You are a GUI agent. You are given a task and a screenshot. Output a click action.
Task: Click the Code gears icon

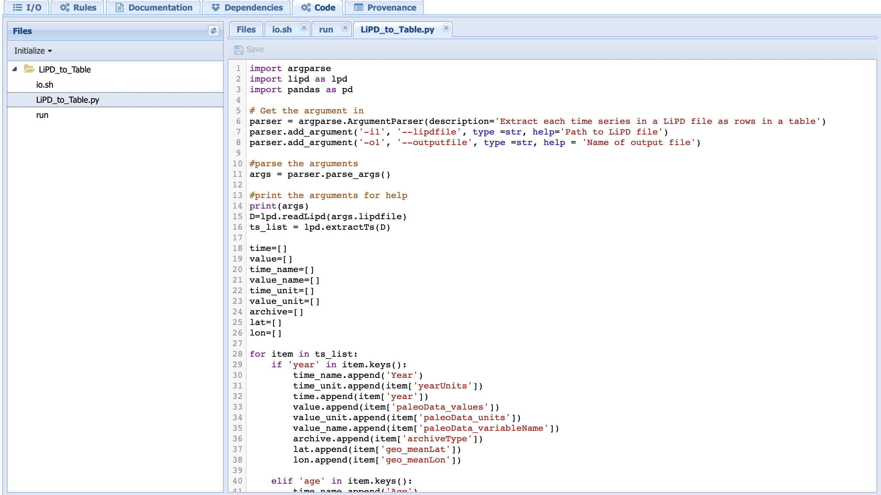pos(306,8)
